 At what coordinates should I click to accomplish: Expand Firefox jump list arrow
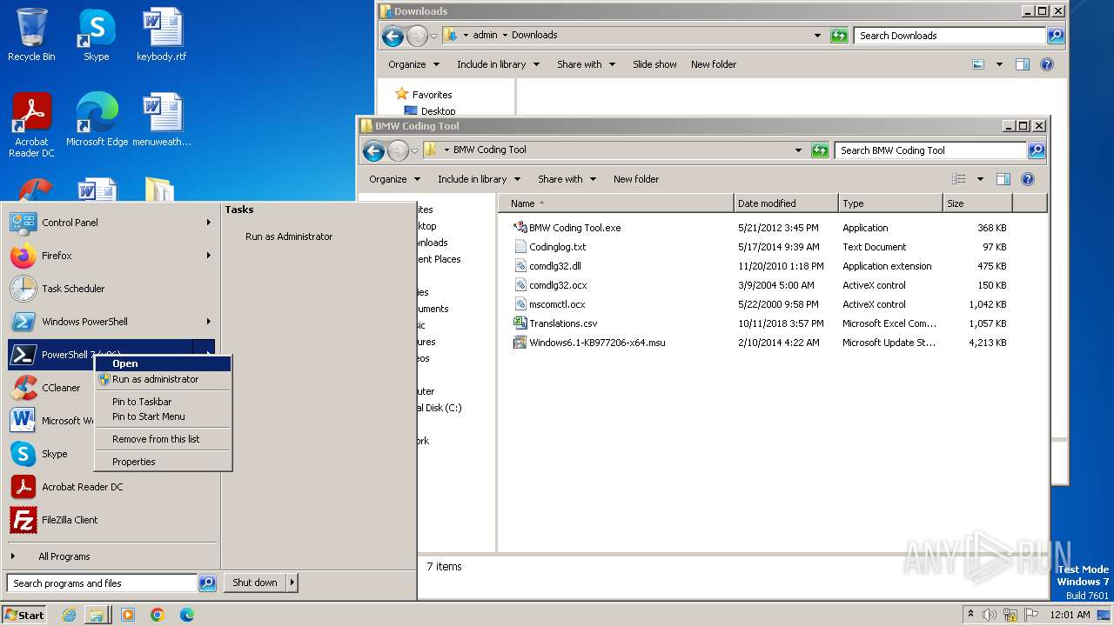tap(209, 256)
